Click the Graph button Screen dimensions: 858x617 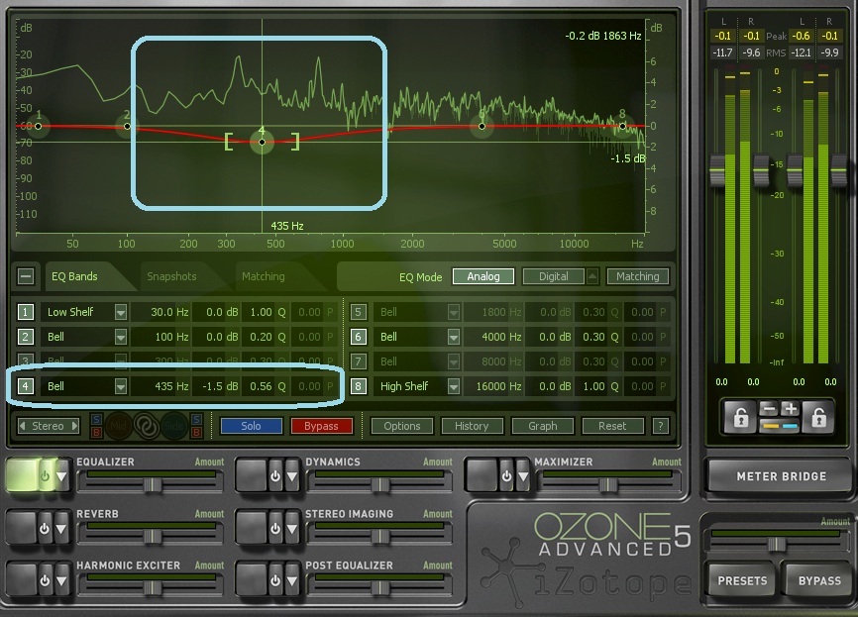(x=542, y=426)
